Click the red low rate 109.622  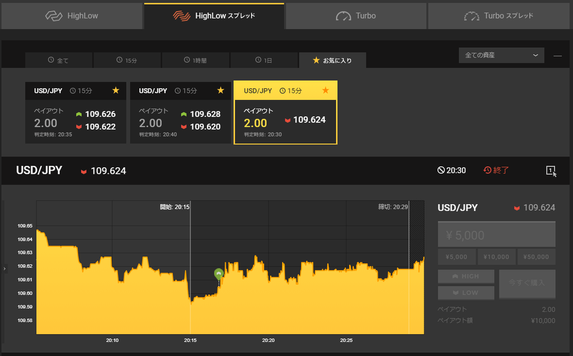click(x=100, y=127)
